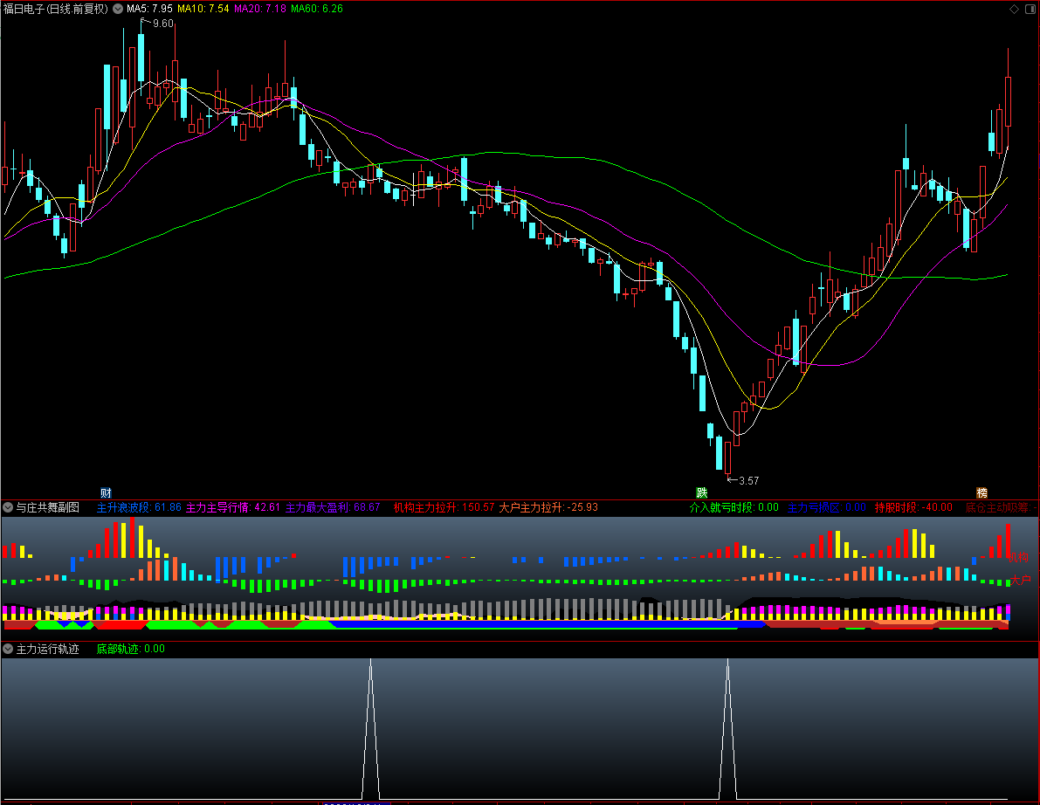Click the brown 榜 marker icon
Screen dimensions: 1040x805
(x=981, y=492)
